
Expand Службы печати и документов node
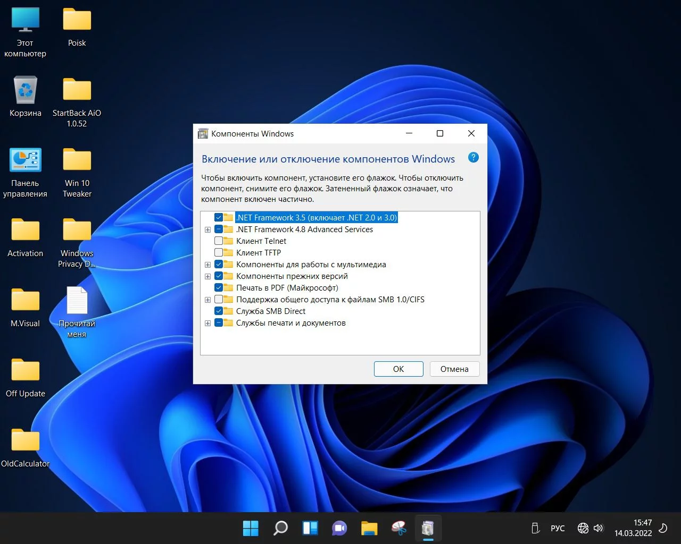click(x=207, y=324)
